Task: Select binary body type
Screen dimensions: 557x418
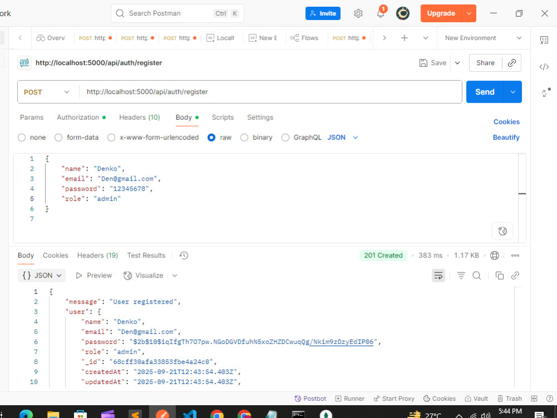Action: (x=244, y=138)
